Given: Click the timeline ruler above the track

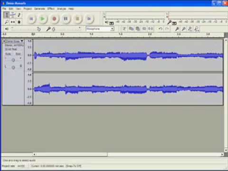Looking at the screenshot, I should [113, 35].
